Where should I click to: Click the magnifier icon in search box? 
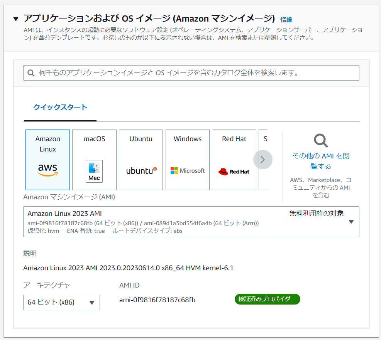pyautogui.click(x=31, y=73)
